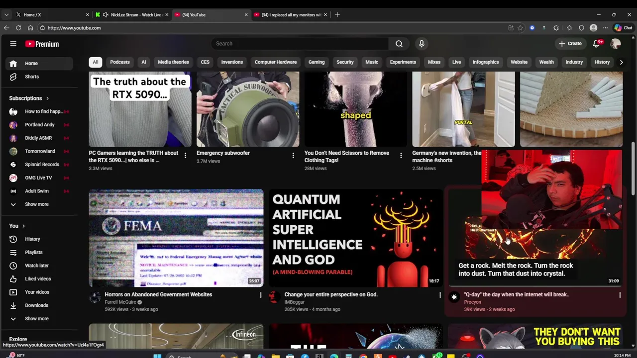
Task: Open options for Clothing Tags video
Action: click(401, 156)
